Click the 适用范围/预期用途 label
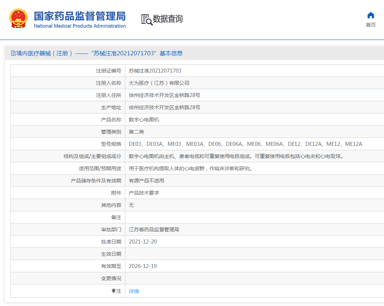Image resolution: width=384 pixels, height=306 pixels. [100, 169]
